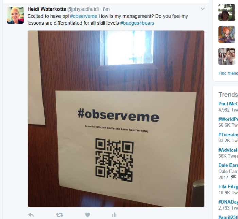This screenshot has height=219, width=238.
Task: Open Heidi Waterkotte display name
Action: click(47, 9)
